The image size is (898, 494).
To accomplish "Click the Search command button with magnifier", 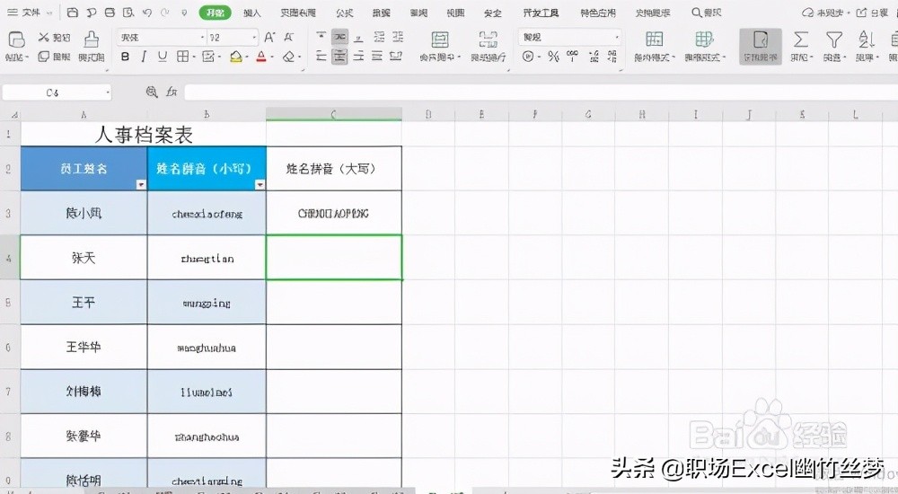I will pos(706,13).
